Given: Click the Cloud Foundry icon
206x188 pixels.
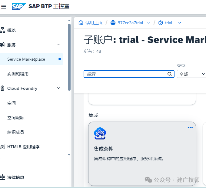Looking at the screenshot, I should (2, 88).
